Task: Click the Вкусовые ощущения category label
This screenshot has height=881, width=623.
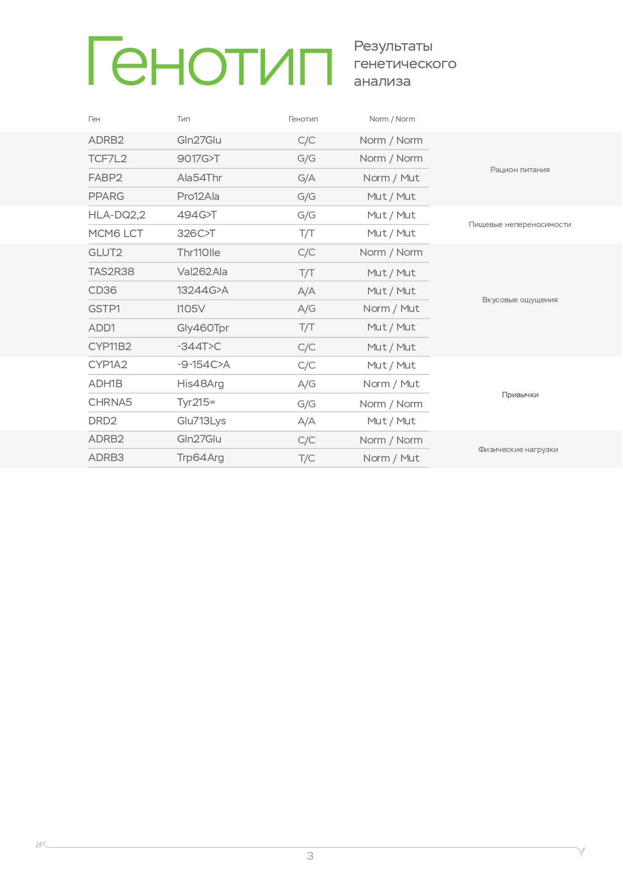Action: pos(520,300)
